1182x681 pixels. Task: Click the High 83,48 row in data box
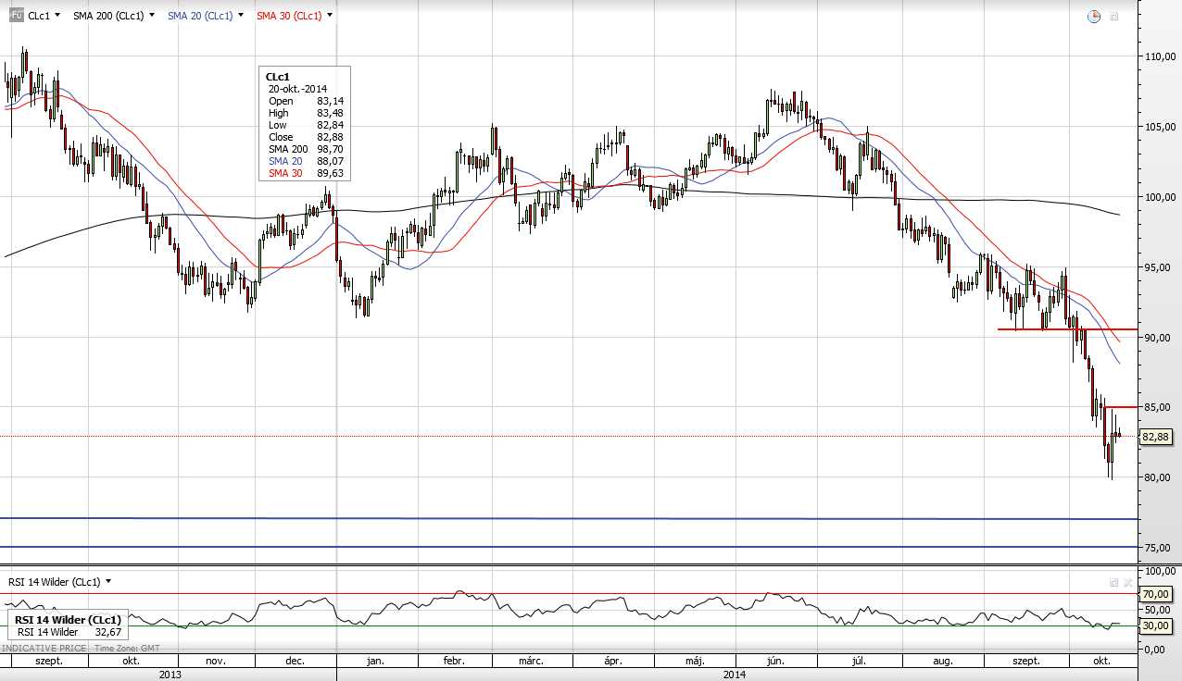click(x=306, y=113)
